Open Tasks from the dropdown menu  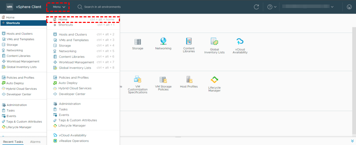[x=83, y=109]
